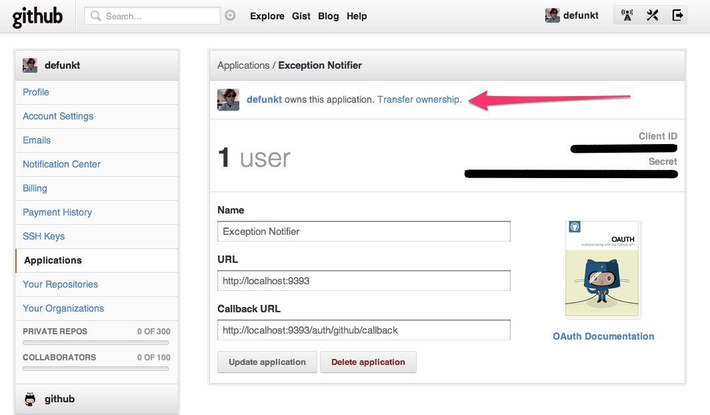Click defunkt avatar in top header

(x=552, y=15)
